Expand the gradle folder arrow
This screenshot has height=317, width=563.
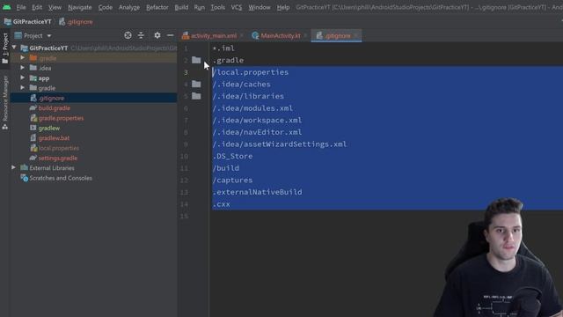23,88
